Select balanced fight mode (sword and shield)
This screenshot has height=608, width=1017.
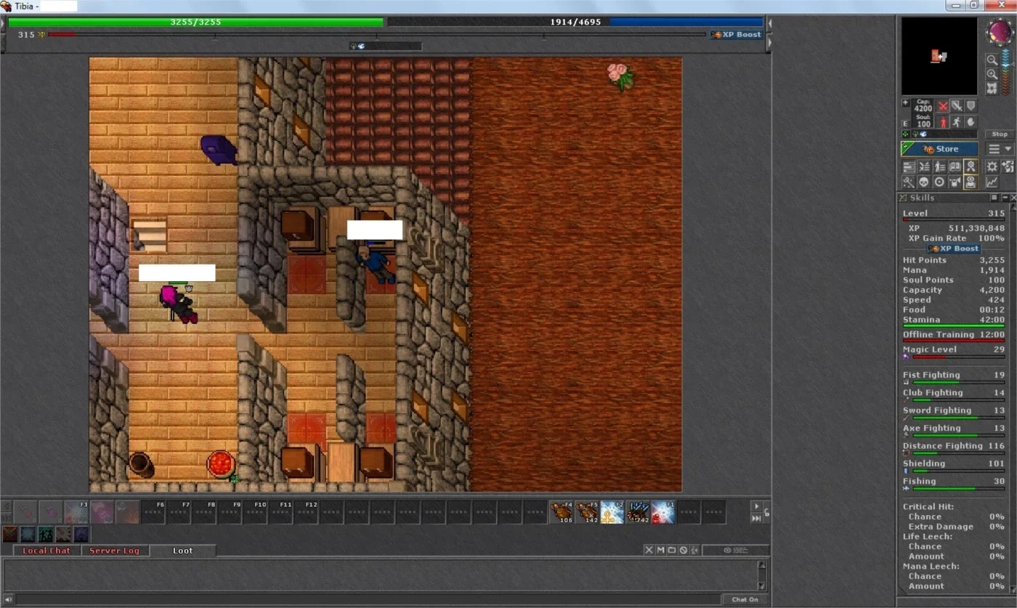pos(957,106)
